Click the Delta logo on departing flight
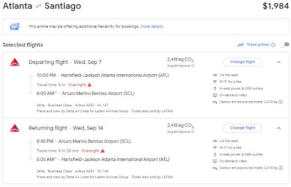The width and height of the screenshot is (291, 187). click(x=15, y=62)
